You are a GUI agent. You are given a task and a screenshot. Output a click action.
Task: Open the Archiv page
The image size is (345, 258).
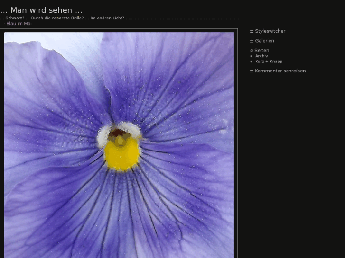pyautogui.click(x=261, y=56)
